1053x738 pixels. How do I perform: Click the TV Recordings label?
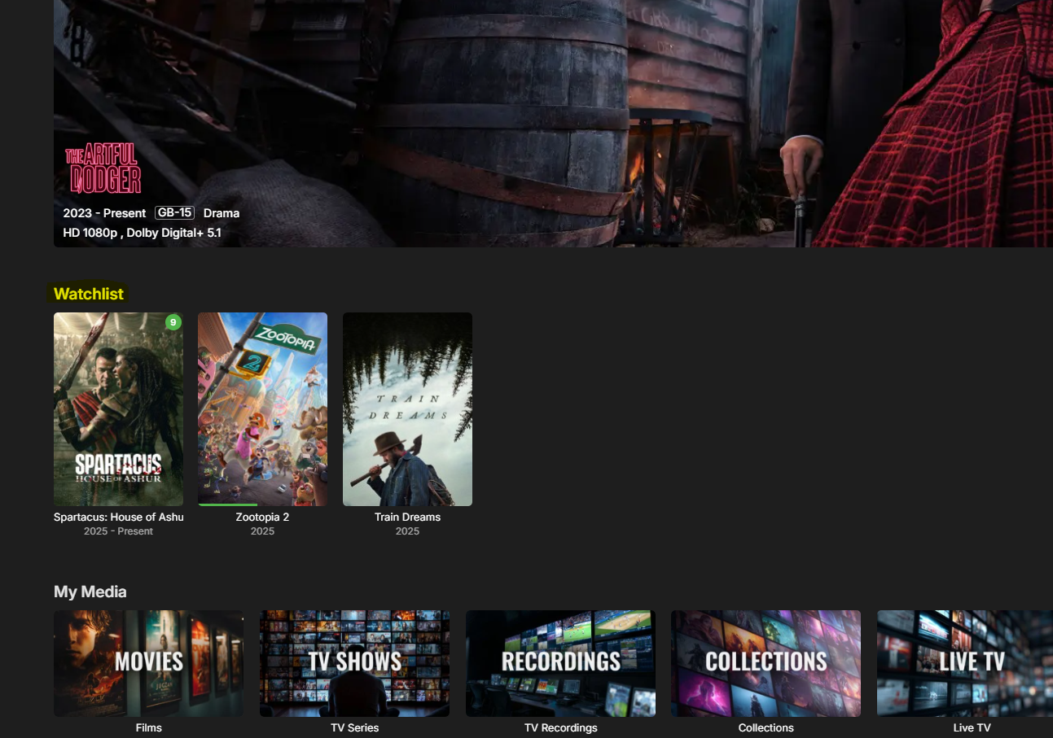point(560,727)
